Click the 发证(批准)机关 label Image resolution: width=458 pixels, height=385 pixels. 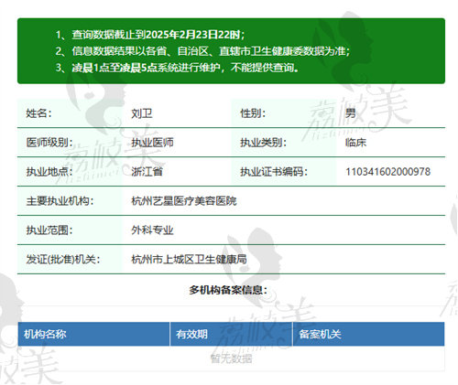click(x=63, y=260)
